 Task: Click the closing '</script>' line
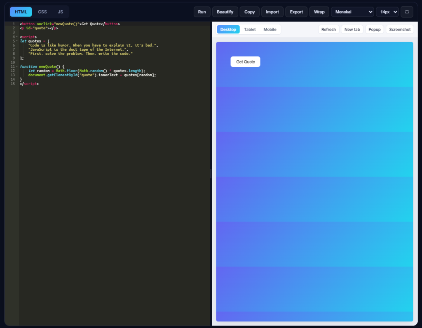[29, 84]
